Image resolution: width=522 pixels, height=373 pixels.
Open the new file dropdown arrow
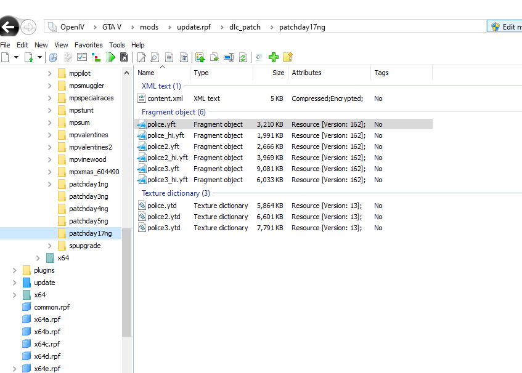[x=15, y=57]
